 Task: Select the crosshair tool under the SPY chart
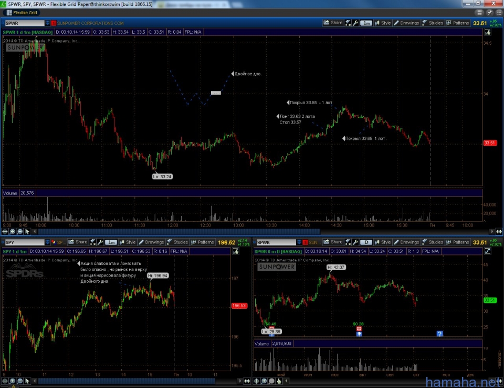point(5,381)
